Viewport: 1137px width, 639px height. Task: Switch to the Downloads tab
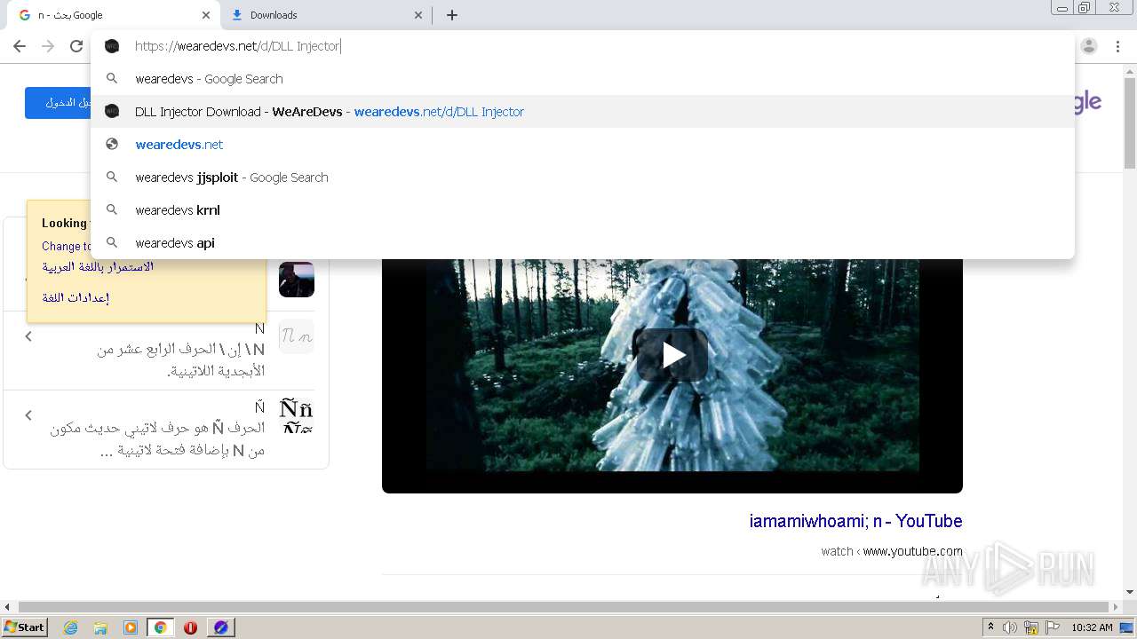[x=324, y=15]
